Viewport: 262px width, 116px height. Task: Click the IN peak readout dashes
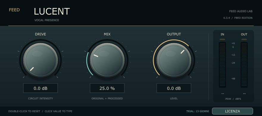tap(223, 94)
